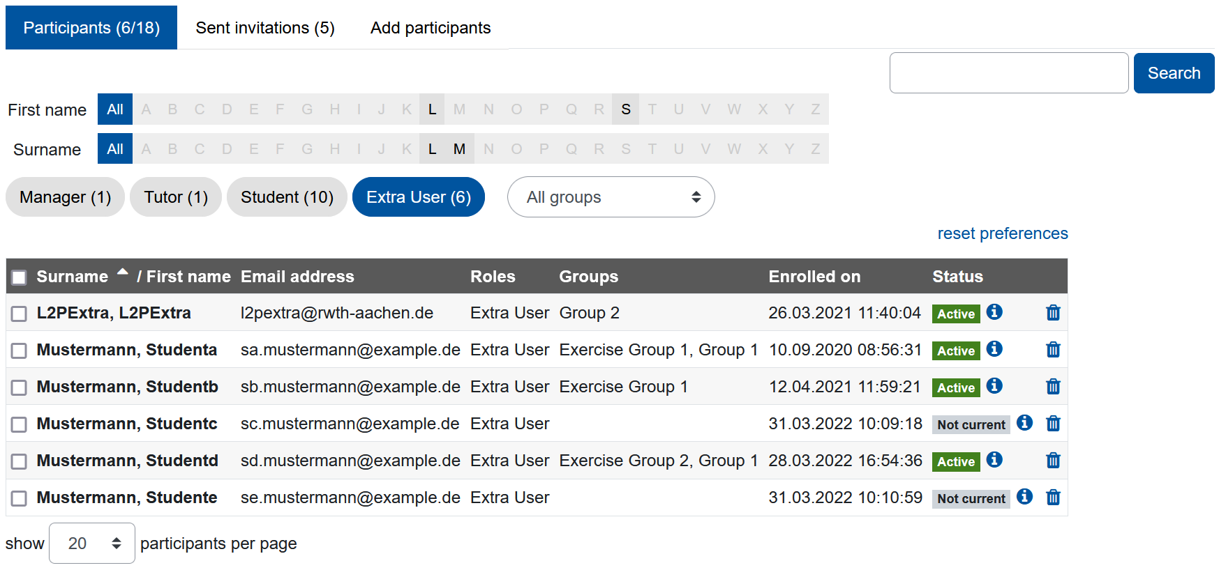The height and width of the screenshot is (570, 1219).
Task: Select checkbox for Mustermann, Studentc
Action: [x=19, y=425]
